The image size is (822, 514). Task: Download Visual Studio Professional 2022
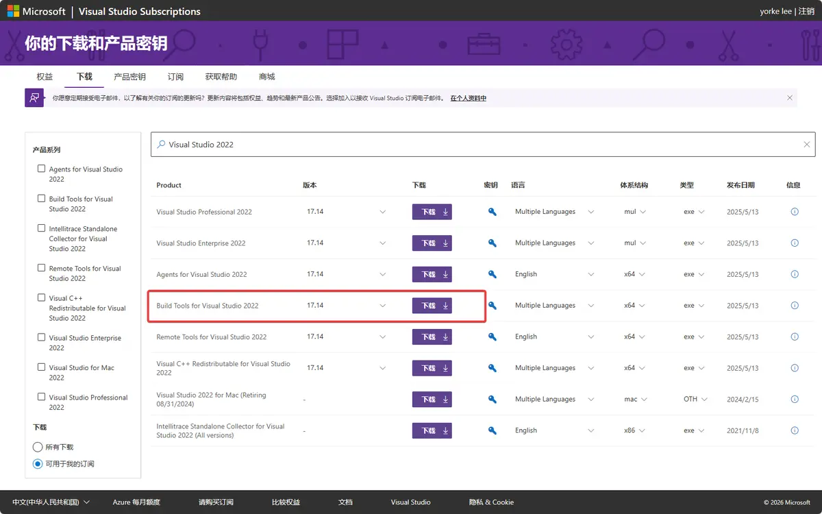[432, 212]
